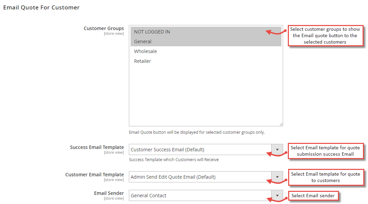This screenshot has height=204, width=368.
Task: Click the red arrow pointing at customer groups list
Action: pyautogui.click(x=276, y=32)
